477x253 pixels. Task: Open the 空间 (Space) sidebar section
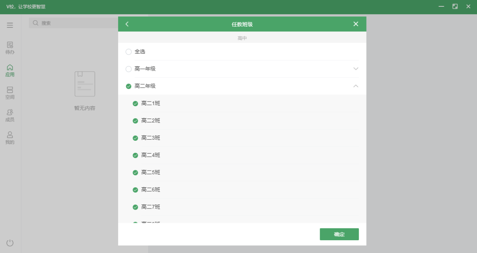click(10, 92)
